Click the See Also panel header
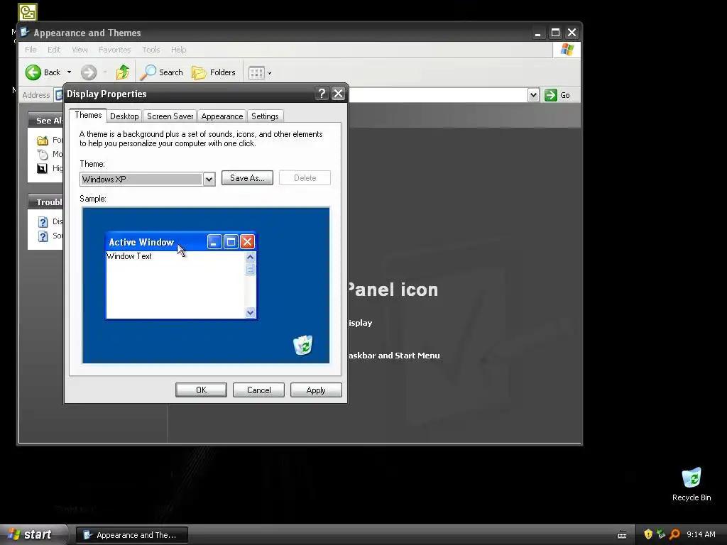This screenshot has width=727, height=545. pyautogui.click(x=45, y=120)
